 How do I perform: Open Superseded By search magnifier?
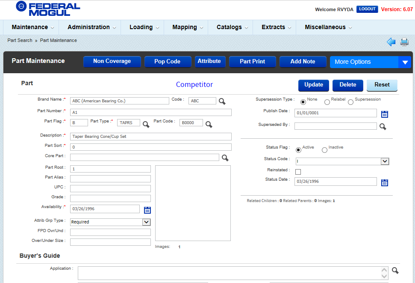click(383, 126)
